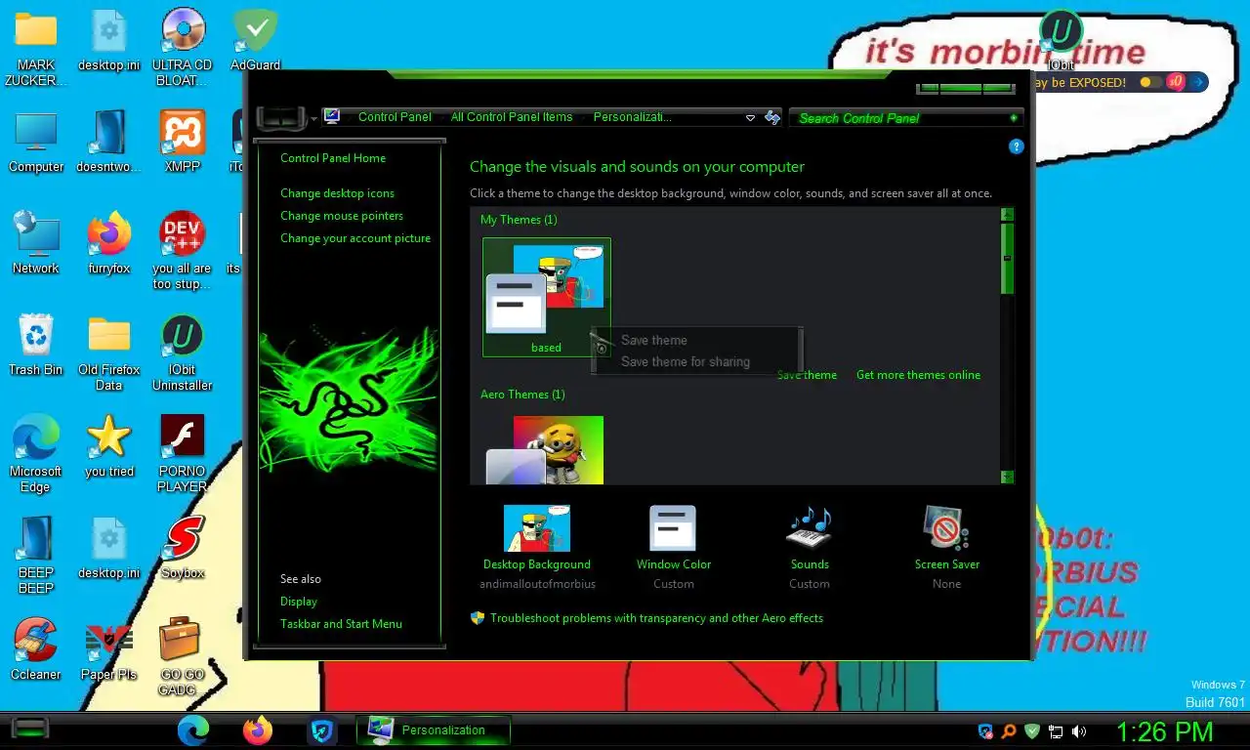Select the Personalizati... breadcrumb
The width and height of the screenshot is (1250, 750).
click(633, 117)
